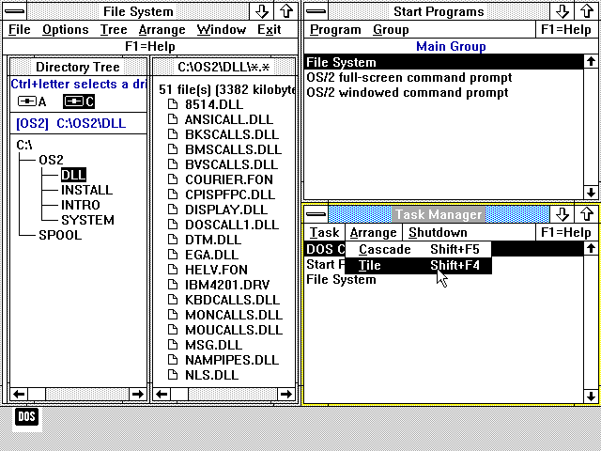The width and height of the screenshot is (601, 451).
Task: Select BKSCALLS.DLL in file list
Action: pyautogui.click(x=232, y=134)
